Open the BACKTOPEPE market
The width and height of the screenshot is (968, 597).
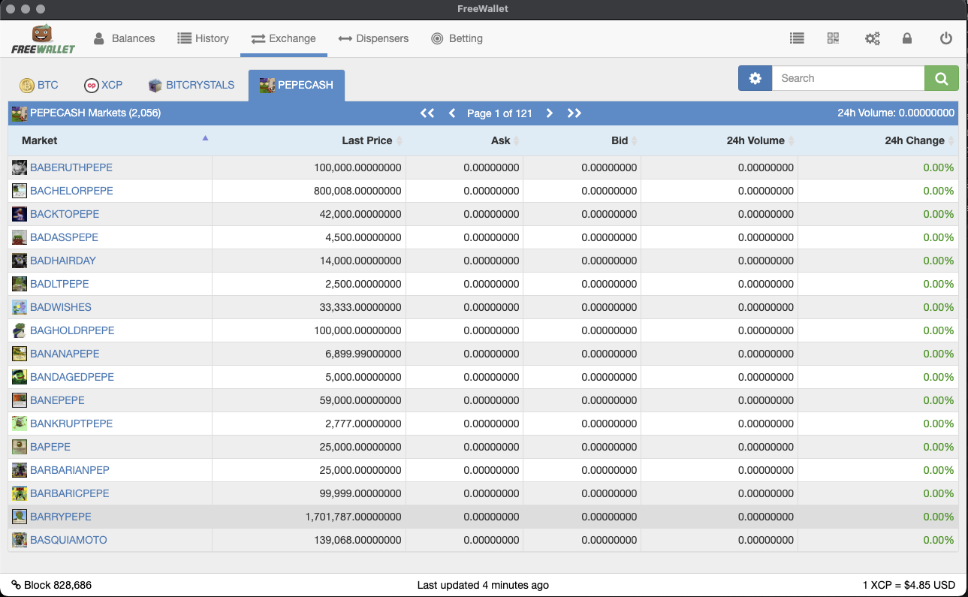coord(65,214)
